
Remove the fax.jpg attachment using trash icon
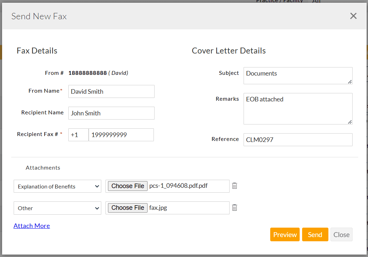234,208
